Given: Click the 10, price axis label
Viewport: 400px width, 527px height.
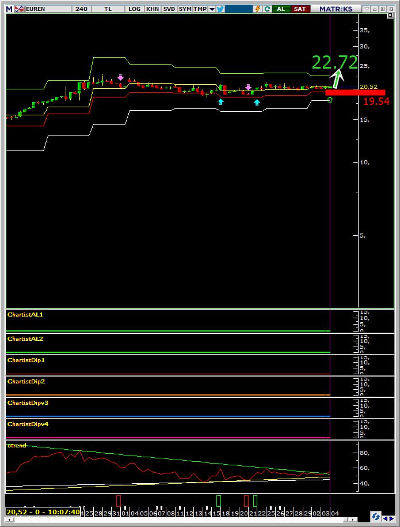Looking at the screenshot, I should (x=364, y=163).
